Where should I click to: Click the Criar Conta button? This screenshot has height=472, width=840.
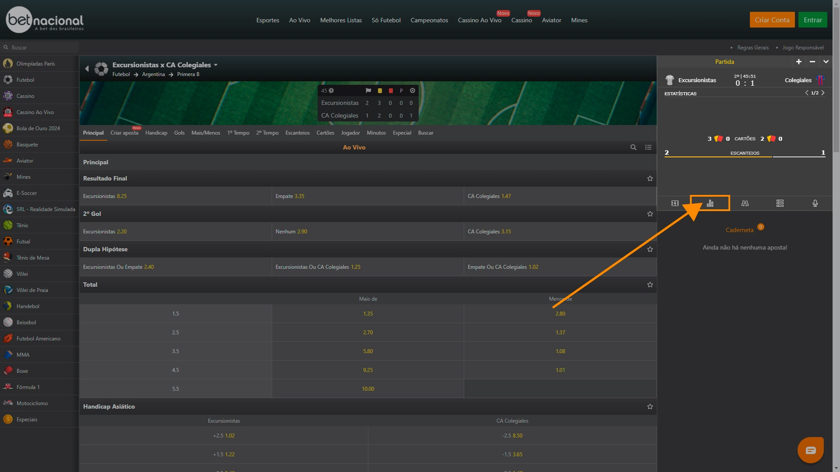coord(772,20)
